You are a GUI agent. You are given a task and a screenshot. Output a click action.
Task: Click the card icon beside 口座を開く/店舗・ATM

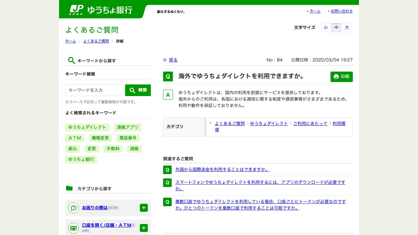[x=73, y=228]
